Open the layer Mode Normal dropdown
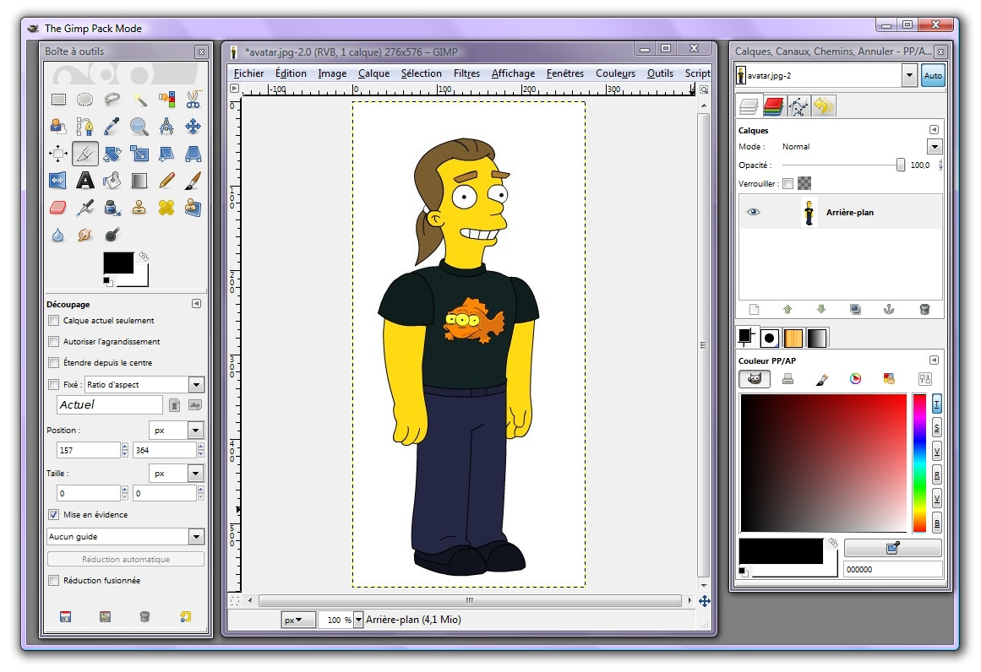The height and width of the screenshot is (672, 981). [x=935, y=147]
